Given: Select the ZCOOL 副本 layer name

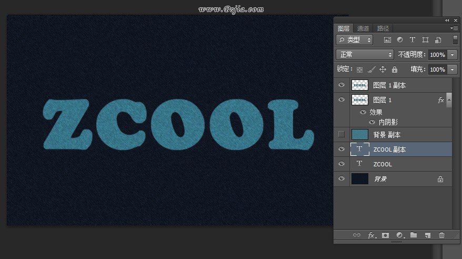Looking at the screenshot, I should point(389,150).
